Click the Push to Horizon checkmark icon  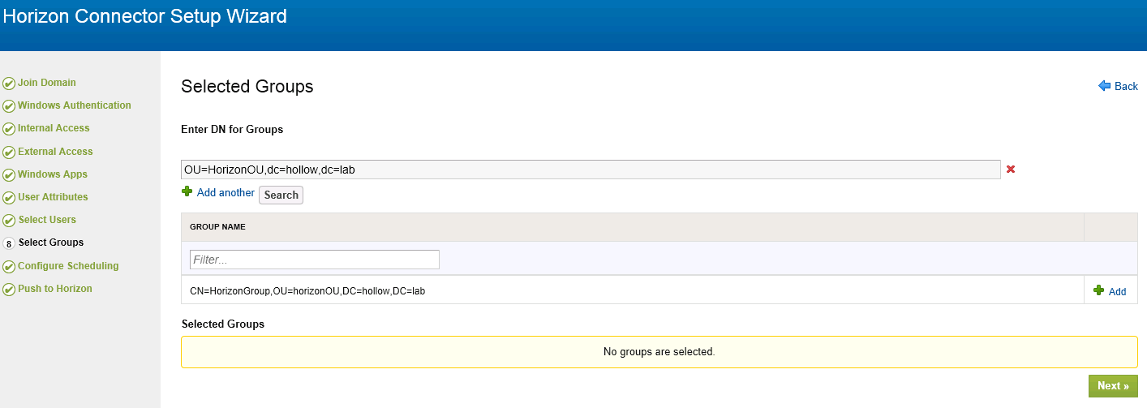9,290
